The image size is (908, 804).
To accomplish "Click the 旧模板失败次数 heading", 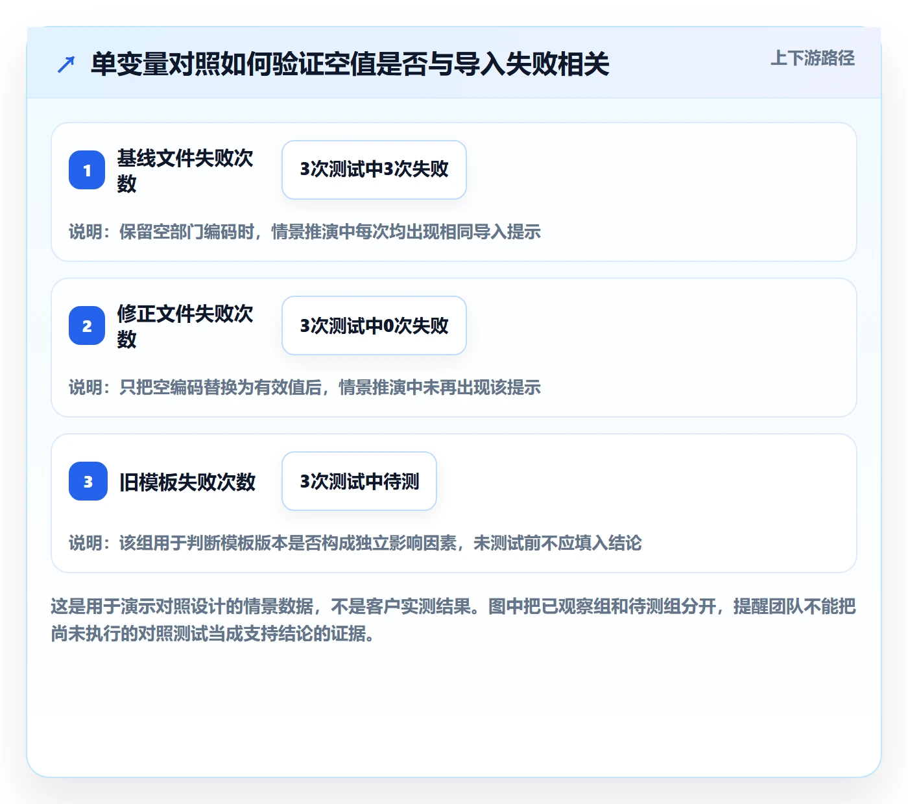I will [x=187, y=482].
